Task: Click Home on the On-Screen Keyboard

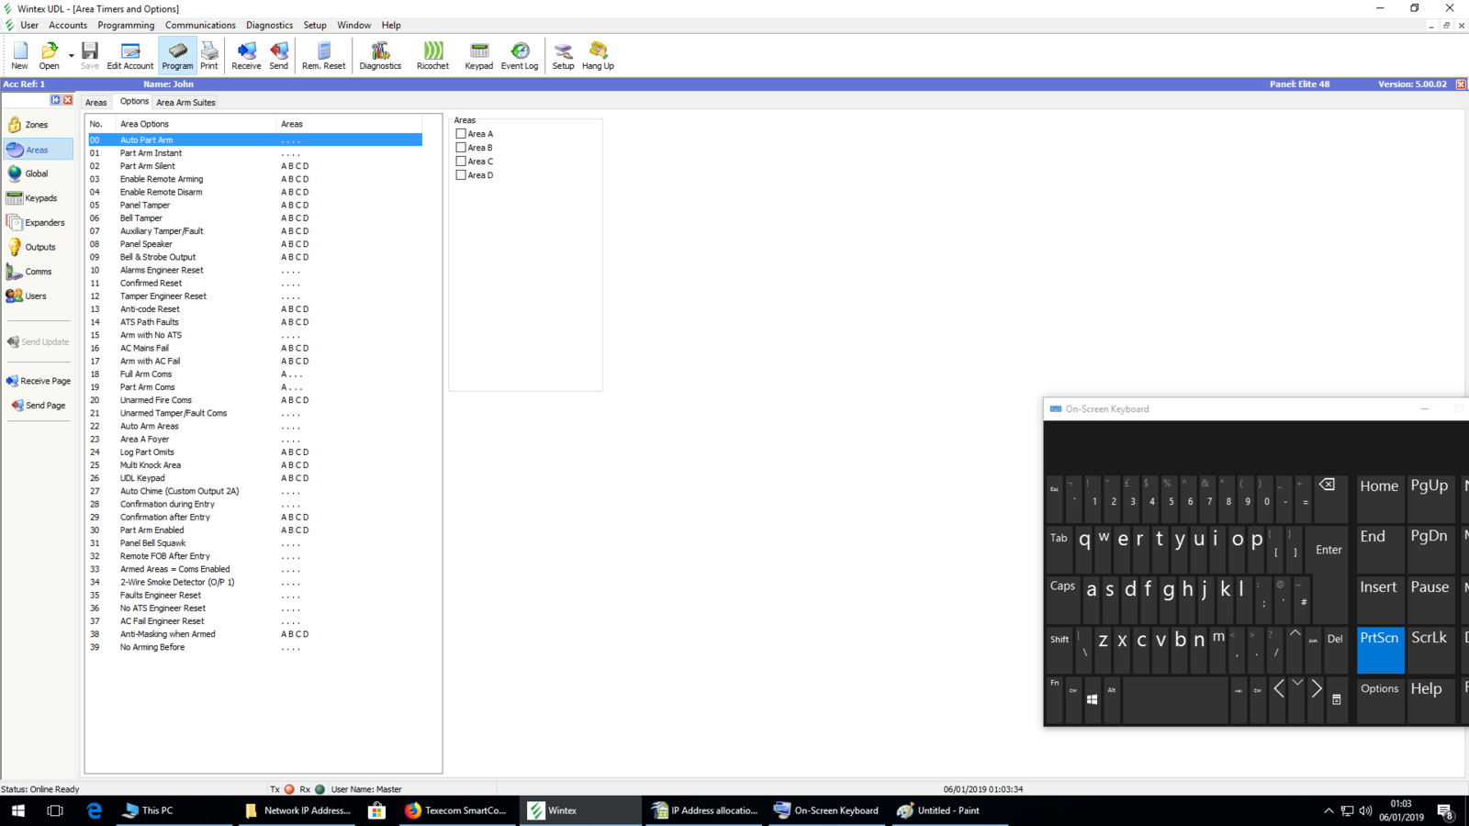Action: coord(1380,497)
